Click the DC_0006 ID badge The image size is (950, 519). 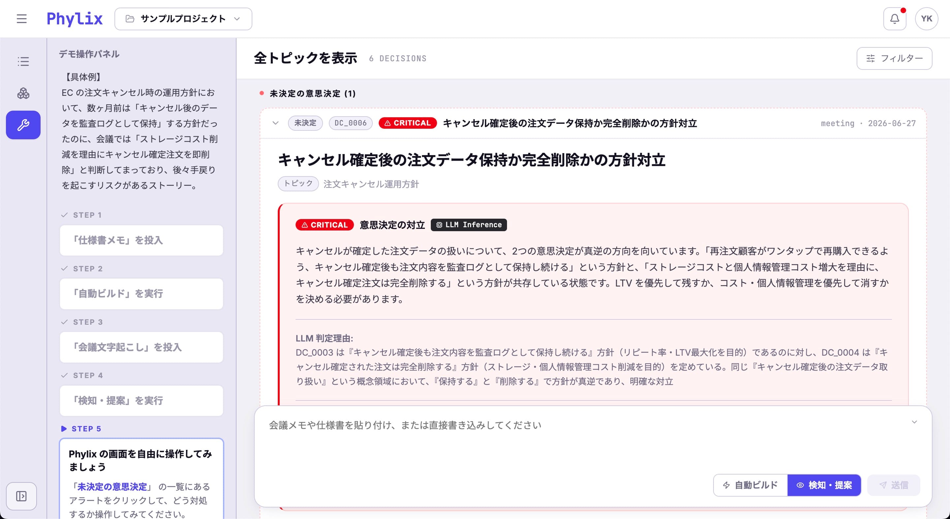pos(350,123)
